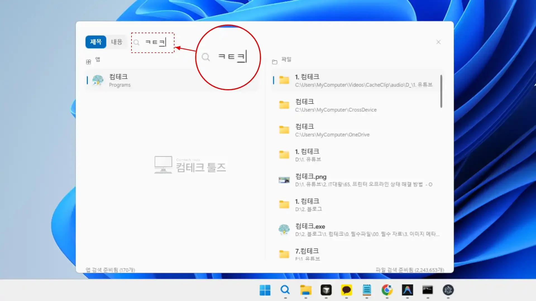Screen dimensions: 536x301
Task: Click the 파일 section folder icon
Action: 275,62
